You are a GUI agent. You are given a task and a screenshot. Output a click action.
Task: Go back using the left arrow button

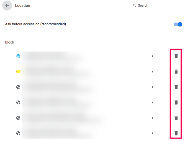click(7, 6)
